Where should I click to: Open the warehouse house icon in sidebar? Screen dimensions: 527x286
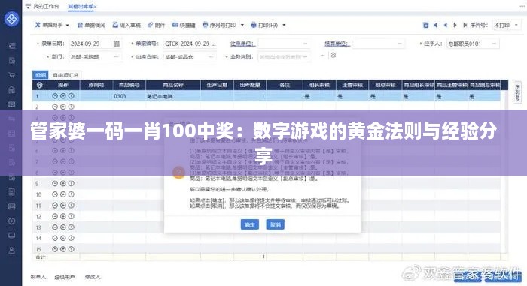coord(12,90)
